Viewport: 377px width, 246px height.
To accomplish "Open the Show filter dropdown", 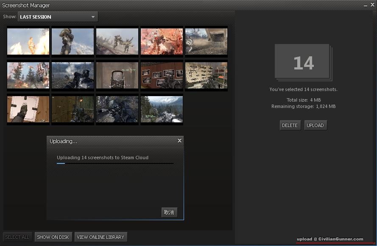I will pyautogui.click(x=57, y=17).
